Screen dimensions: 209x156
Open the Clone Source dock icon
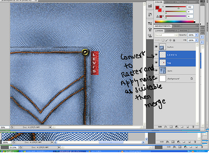coord(150,36)
